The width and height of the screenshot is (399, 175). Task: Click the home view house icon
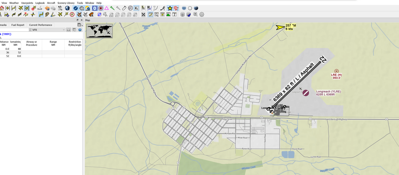pyautogui.click(x=2, y=8)
